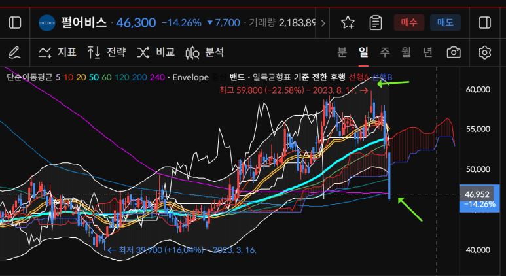
Task: Click the 46,952 crosshair price label
Action: tap(477, 194)
